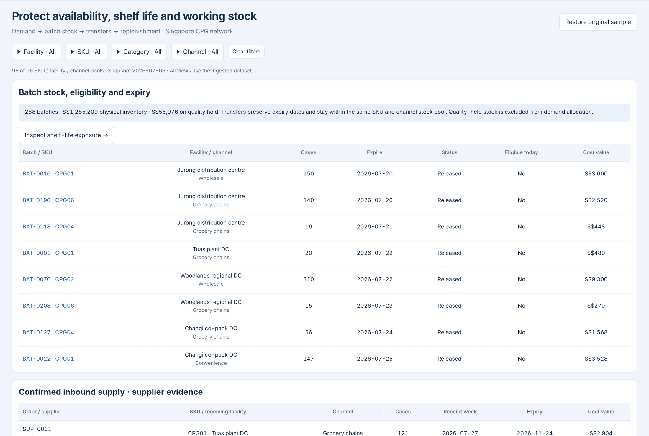
Task: Open batch link BAT-0118 · CPG04
Action: pos(48,226)
